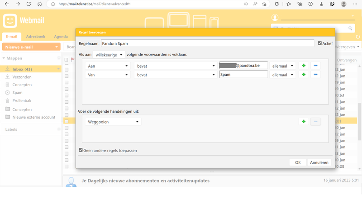Remove the 'Van' condition with minus icon
The height and width of the screenshot is (203, 362).
tap(315, 75)
